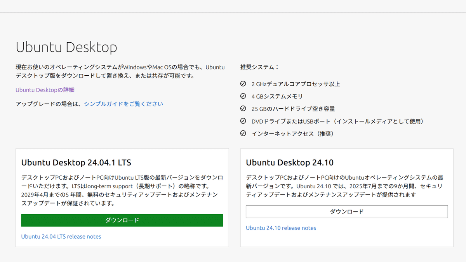Click the Windows and Mac OS introduction paragraph

tap(120, 71)
